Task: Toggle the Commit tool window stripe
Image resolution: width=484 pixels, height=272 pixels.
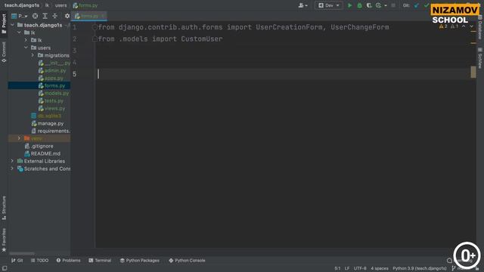Action: tap(4, 52)
